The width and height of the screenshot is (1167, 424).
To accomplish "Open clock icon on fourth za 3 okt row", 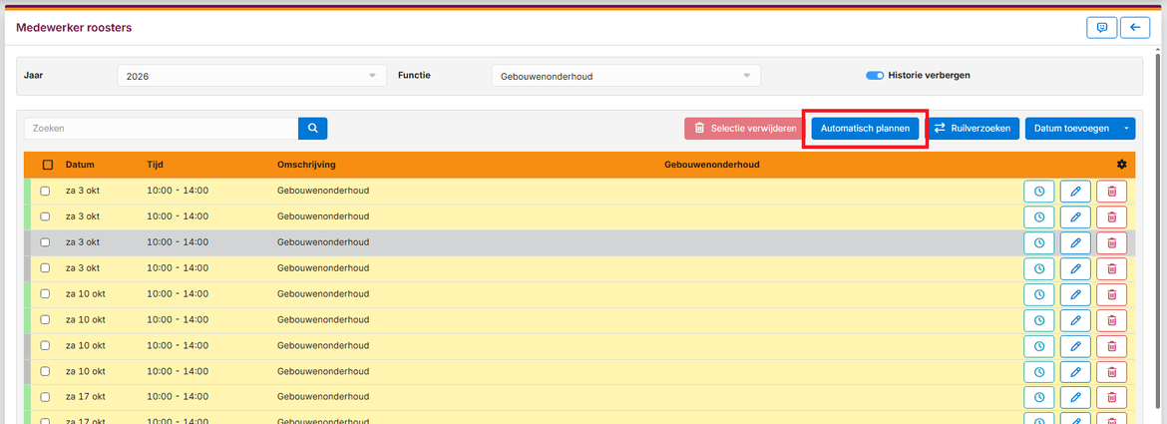I will pos(1039,268).
